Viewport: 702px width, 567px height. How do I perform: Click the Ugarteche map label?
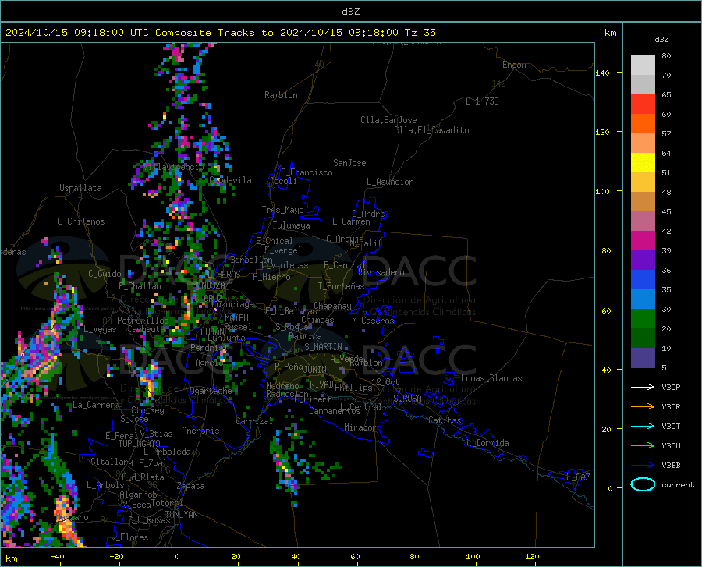(211, 390)
